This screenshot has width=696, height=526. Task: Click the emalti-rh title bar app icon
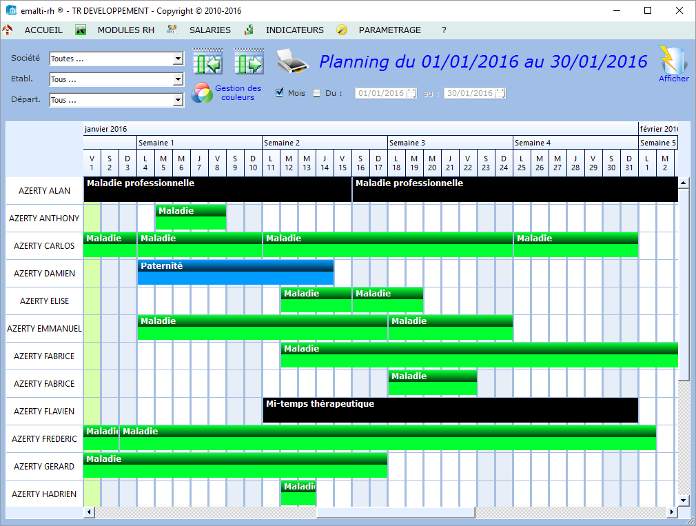pos(11,10)
